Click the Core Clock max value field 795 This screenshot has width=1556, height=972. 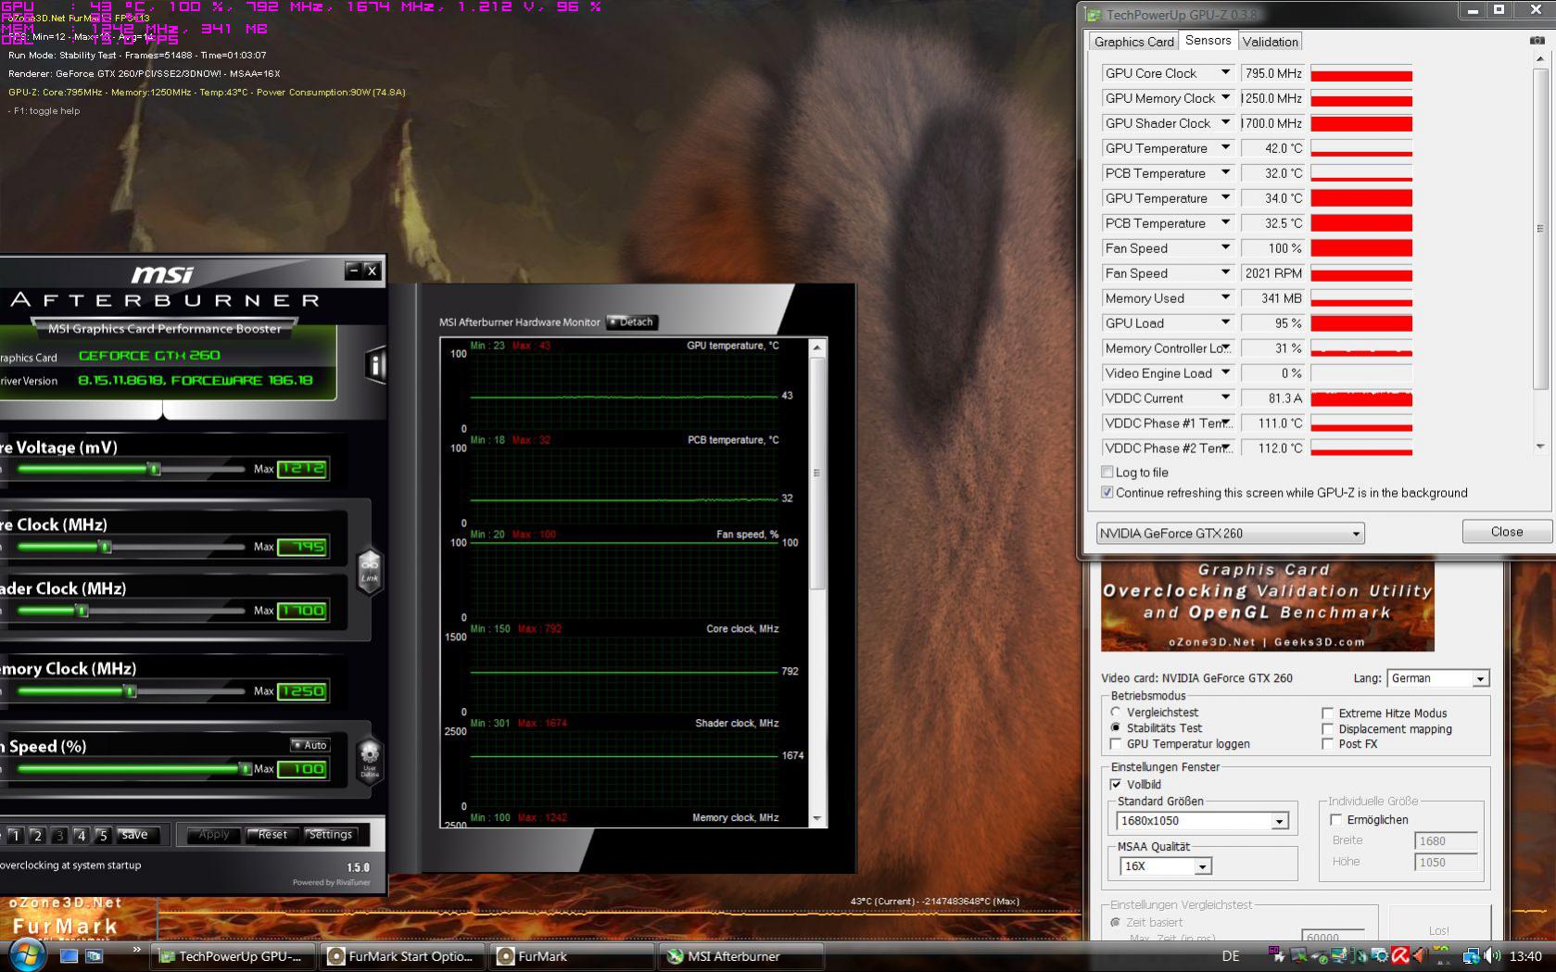tap(302, 547)
